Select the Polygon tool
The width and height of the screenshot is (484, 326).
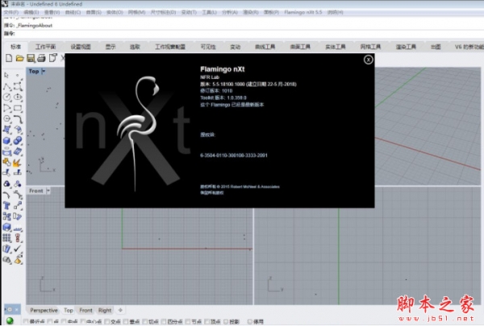(6, 119)
